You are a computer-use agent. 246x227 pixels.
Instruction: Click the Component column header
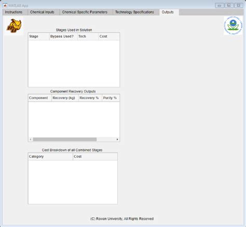(x=40, y=98)
